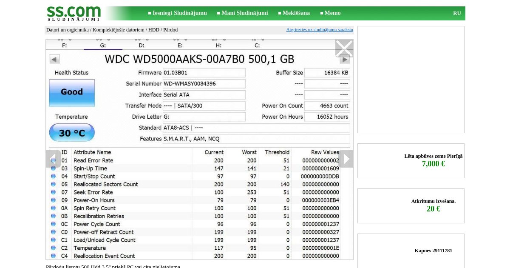This screenshot has width=510, height=268.
Task: Click the Temperature attribute row name
Action: click(x=90, y=248)
